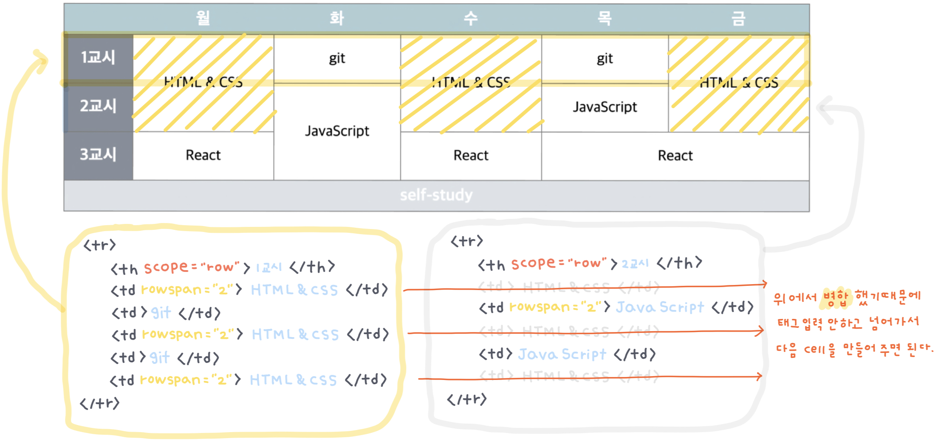Click the orange note "태그 입력 안하고 넘어가서"

tap(848, 323)
